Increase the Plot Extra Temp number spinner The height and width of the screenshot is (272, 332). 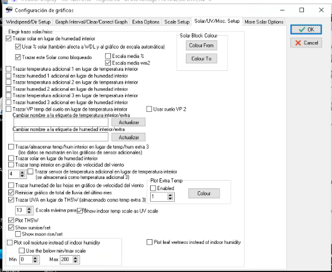pyautogui.click(x=170, y=195)
